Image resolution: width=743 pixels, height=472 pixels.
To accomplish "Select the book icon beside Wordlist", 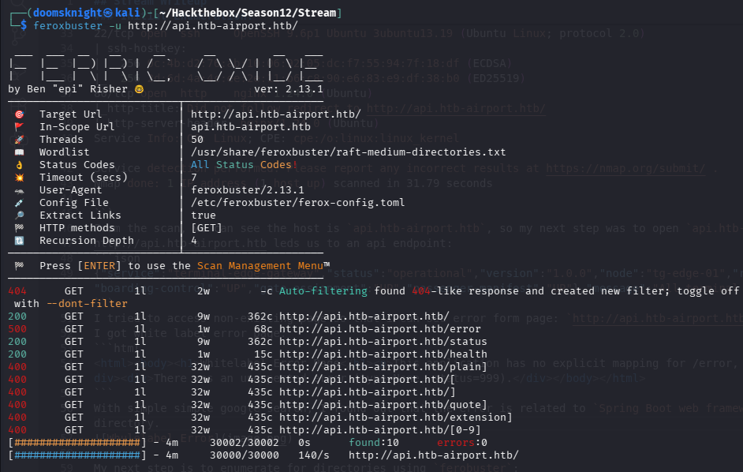I will [19, 152].
